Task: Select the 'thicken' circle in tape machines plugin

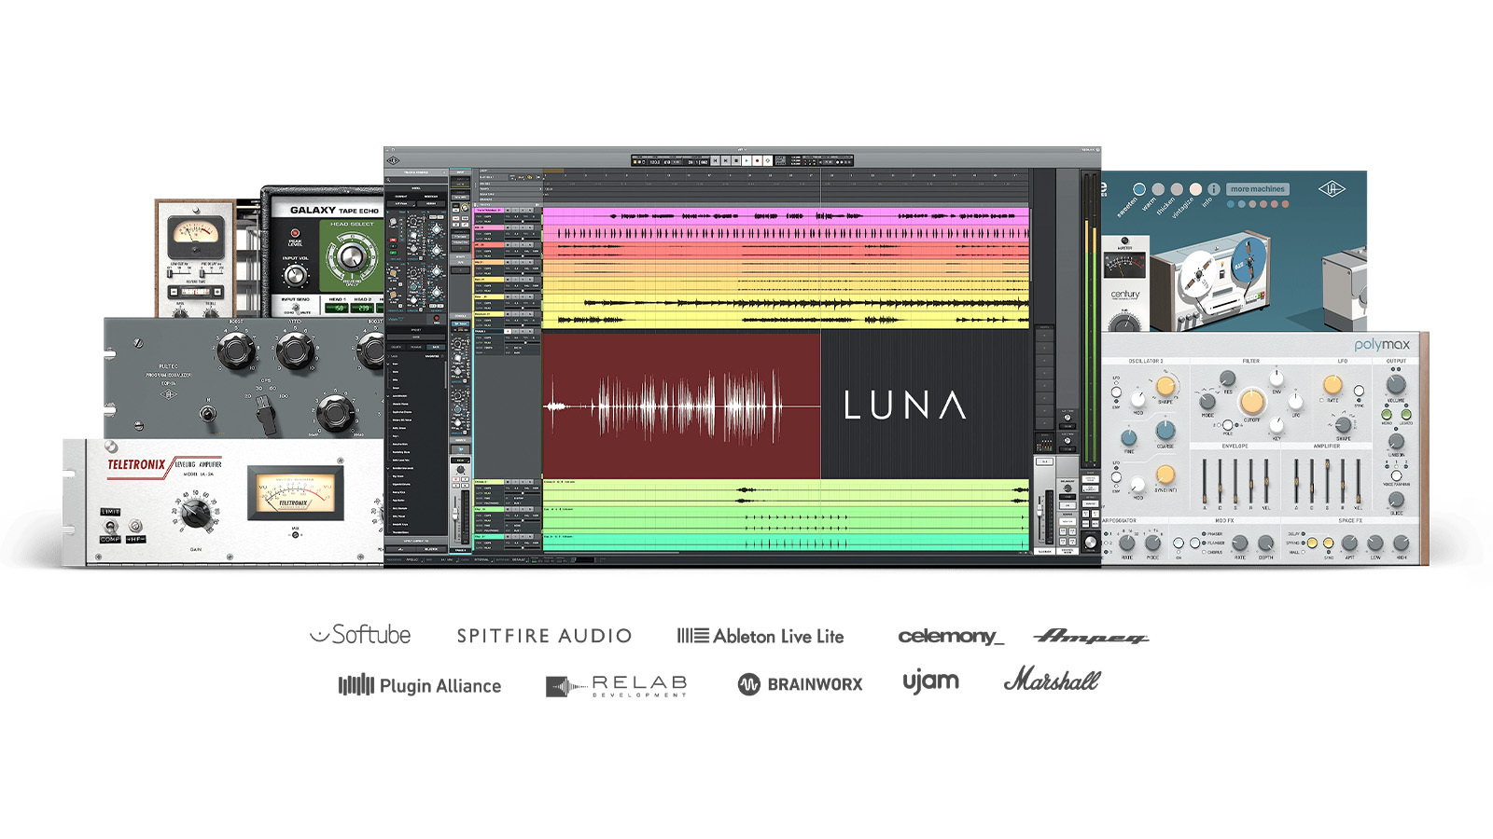Action: (1177, 189)
